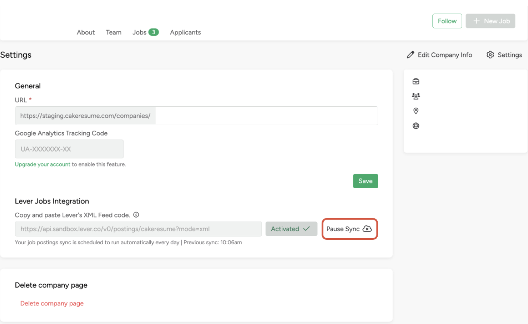528x324 pixels.
Task: Go to the Applicants tab
Action: click(x=185, y=32)
